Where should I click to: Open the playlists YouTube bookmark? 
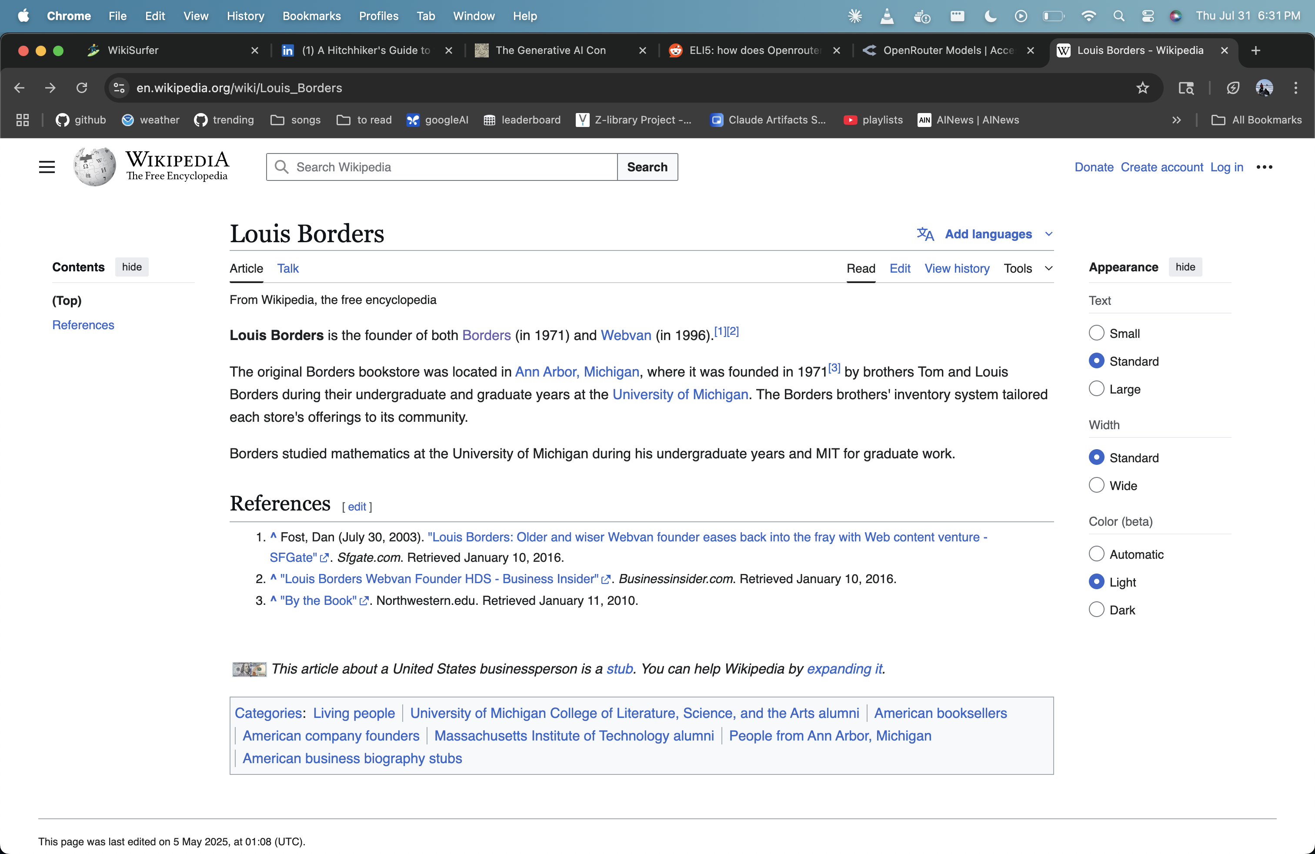873,120
